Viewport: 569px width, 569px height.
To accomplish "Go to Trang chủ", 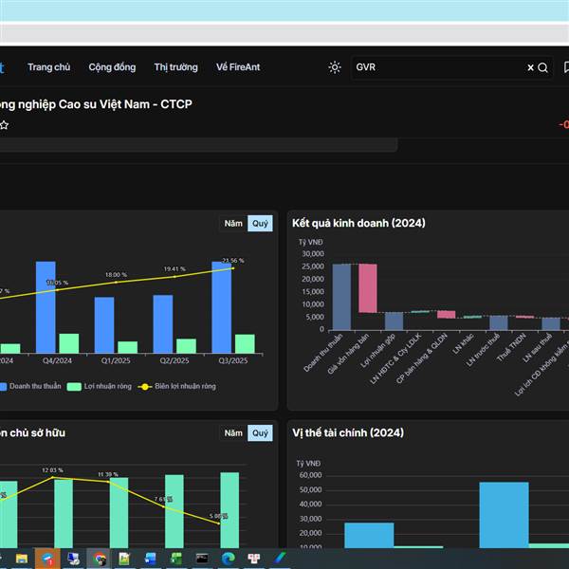I will pos(49,67).
